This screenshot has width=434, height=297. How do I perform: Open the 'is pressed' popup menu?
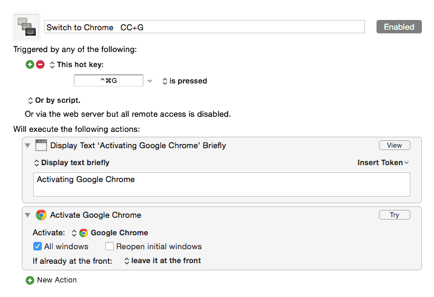(x=185, y=81)
